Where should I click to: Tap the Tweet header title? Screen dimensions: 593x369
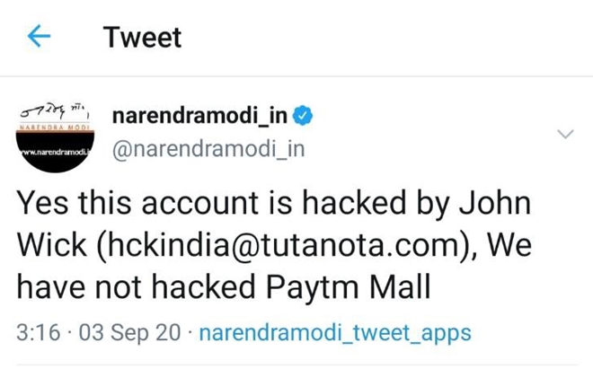(143, 37)
